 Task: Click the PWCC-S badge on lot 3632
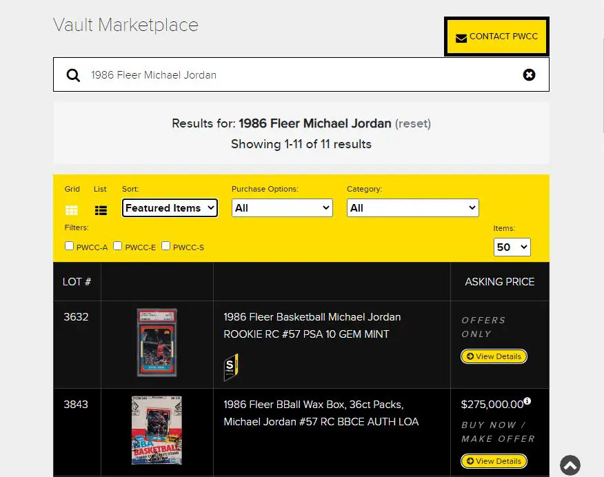pos(231,367)
